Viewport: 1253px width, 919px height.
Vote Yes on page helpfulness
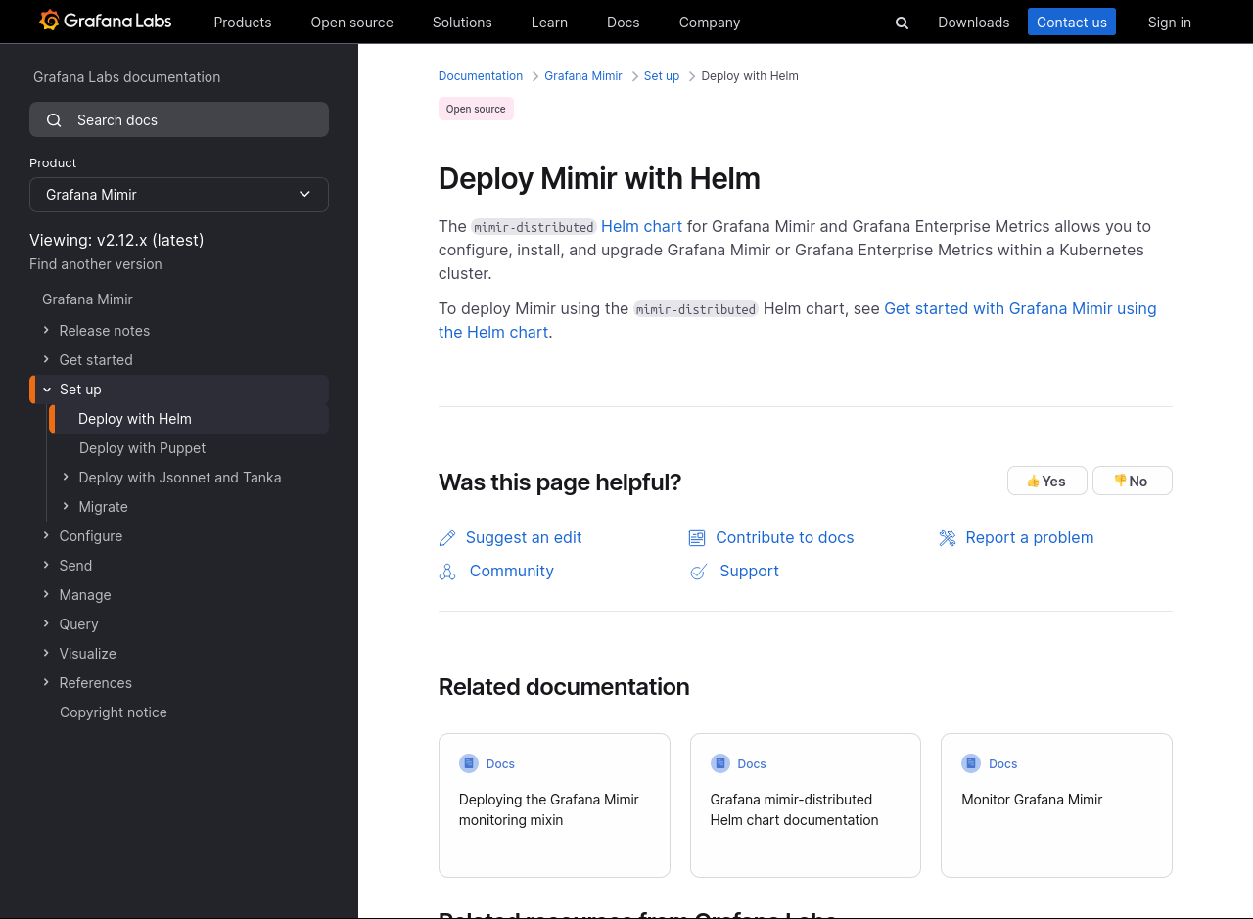pyautogui.click(x=1046, y=481)
